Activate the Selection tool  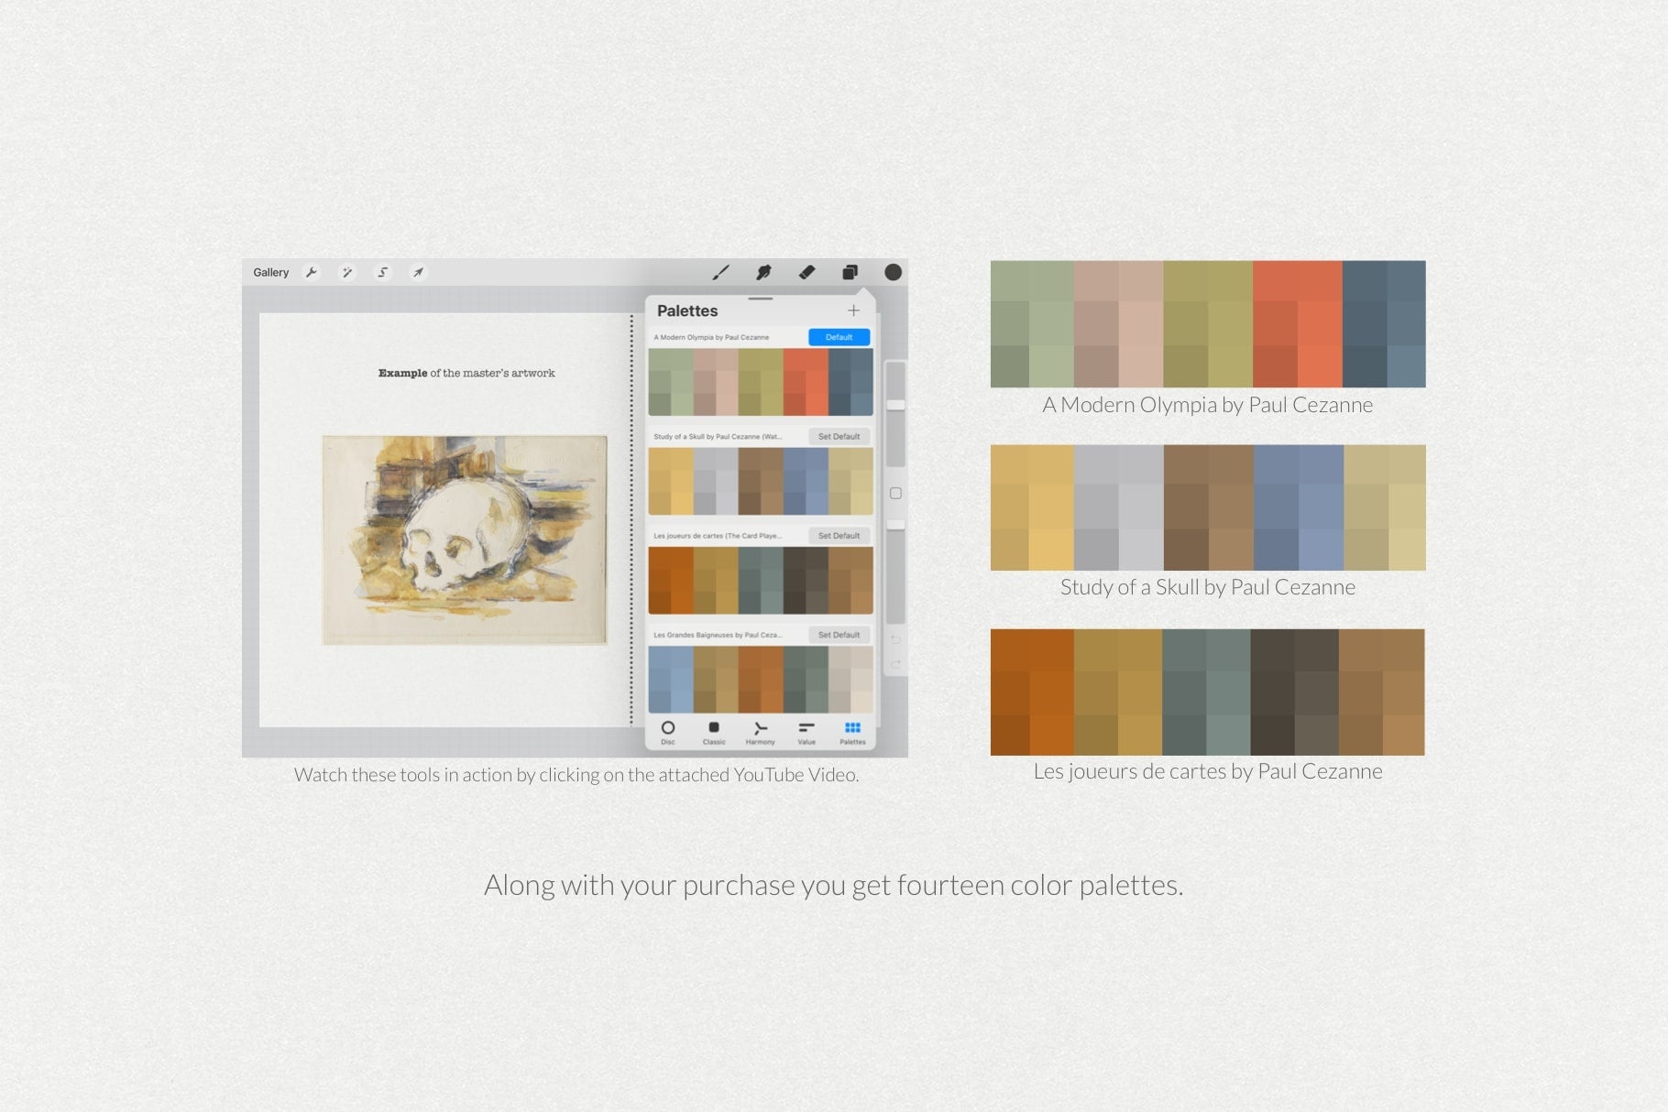point(383,272)
